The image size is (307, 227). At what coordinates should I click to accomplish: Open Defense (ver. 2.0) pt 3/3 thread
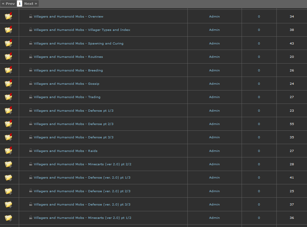point(82,204)
